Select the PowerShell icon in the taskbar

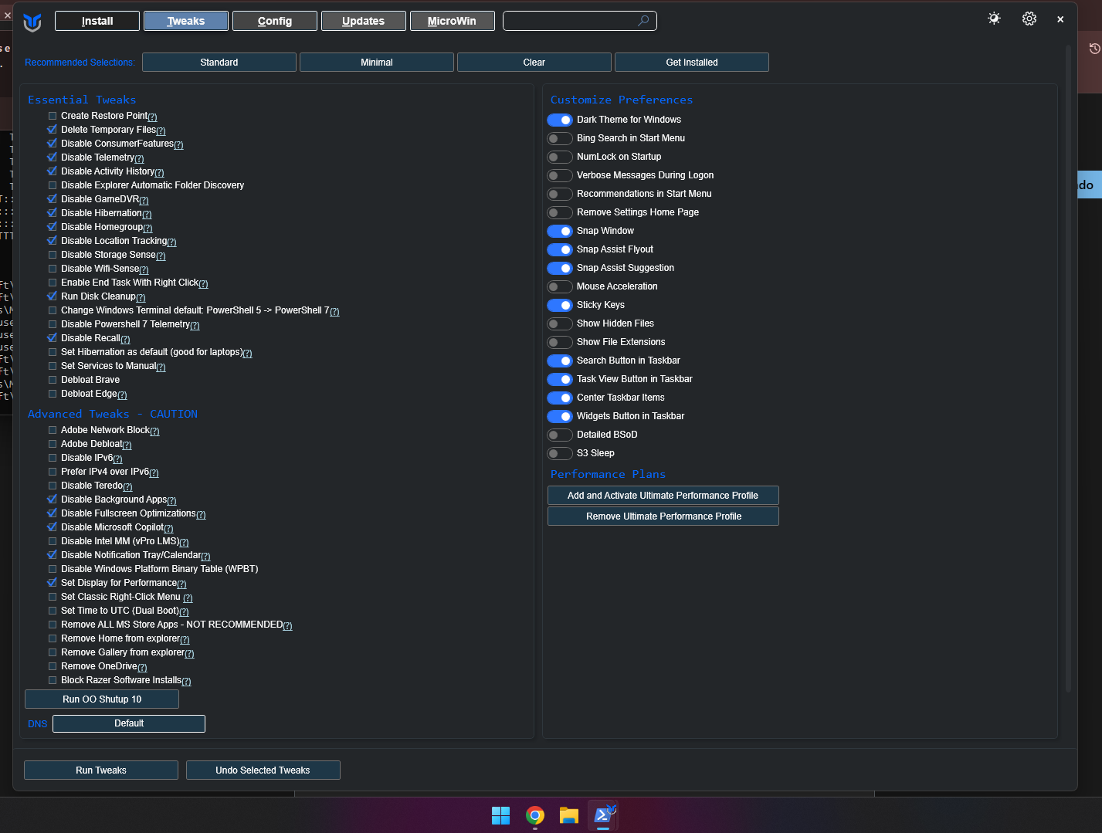[603, 815]
